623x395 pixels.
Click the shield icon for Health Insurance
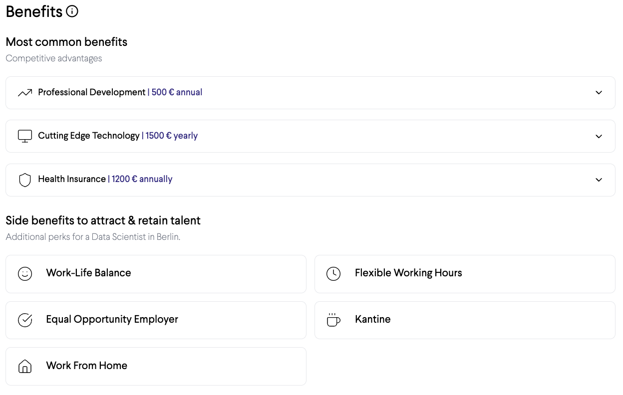25,180
